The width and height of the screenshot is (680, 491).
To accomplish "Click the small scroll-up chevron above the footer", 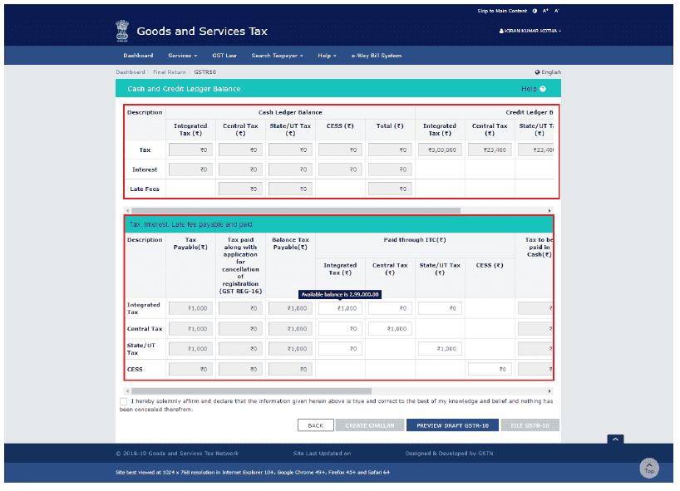I will [615, 439].
